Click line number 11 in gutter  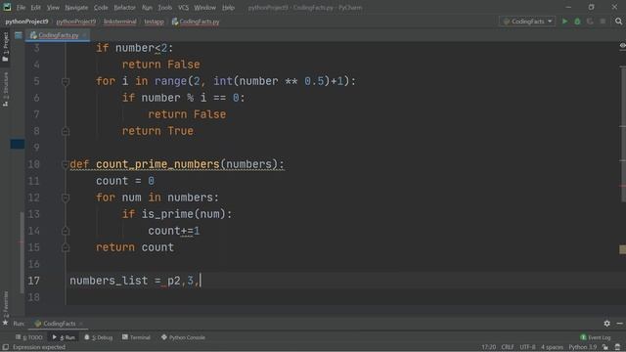34,181
